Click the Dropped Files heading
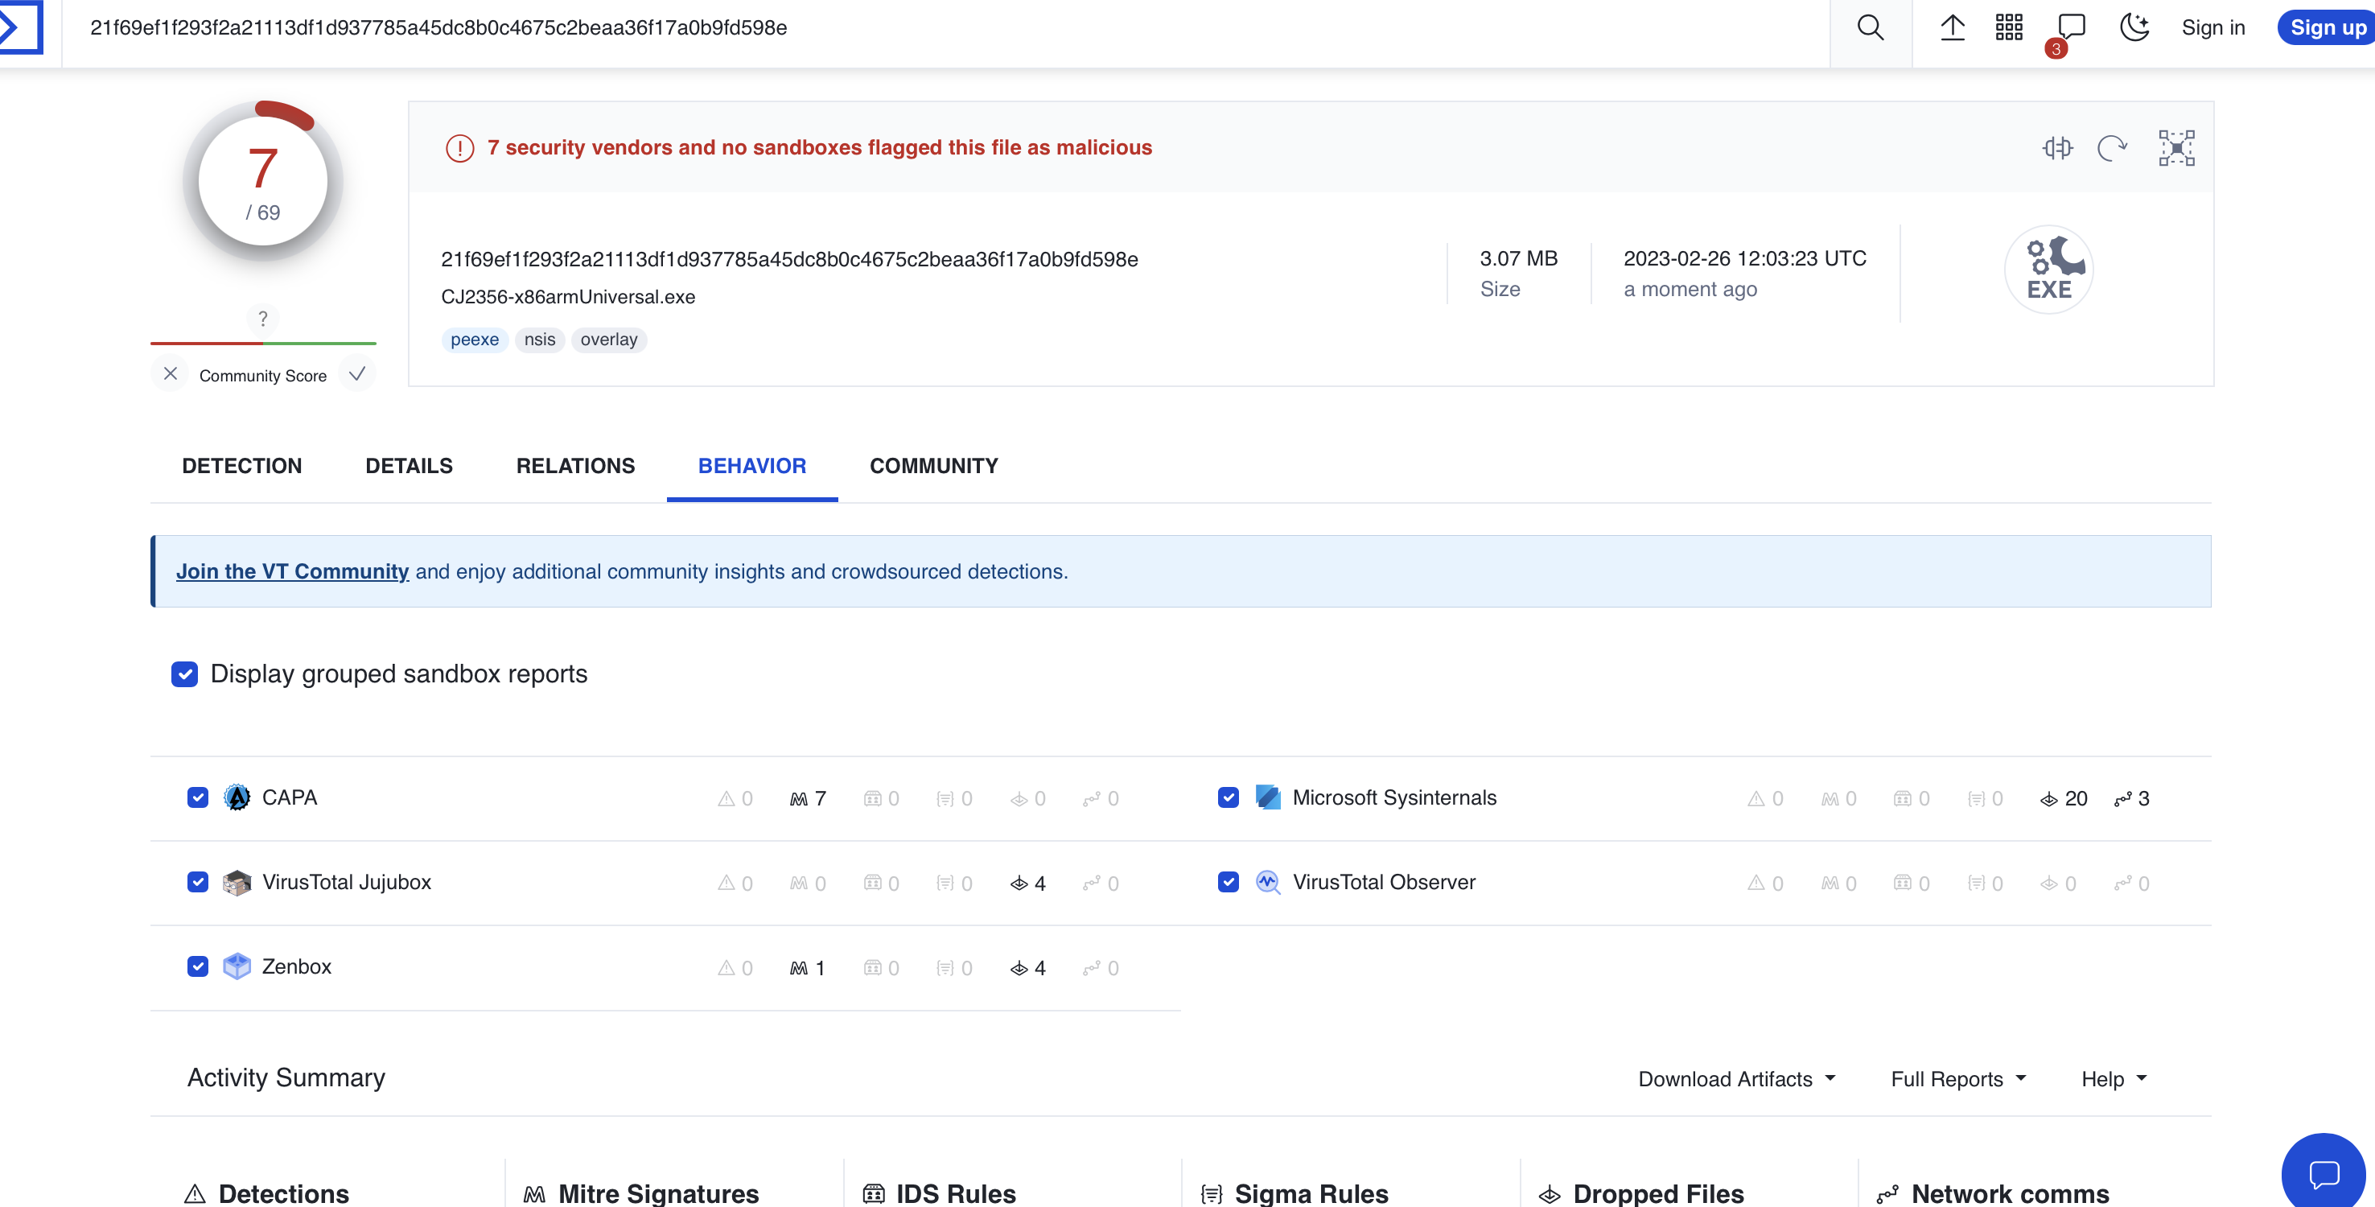The image size is (2375, 1207). (1641, 1193)
